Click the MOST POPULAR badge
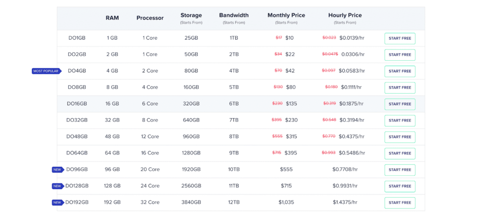Image resolution: width=482 pixels, height=216 pixels. tap(46, 71)
